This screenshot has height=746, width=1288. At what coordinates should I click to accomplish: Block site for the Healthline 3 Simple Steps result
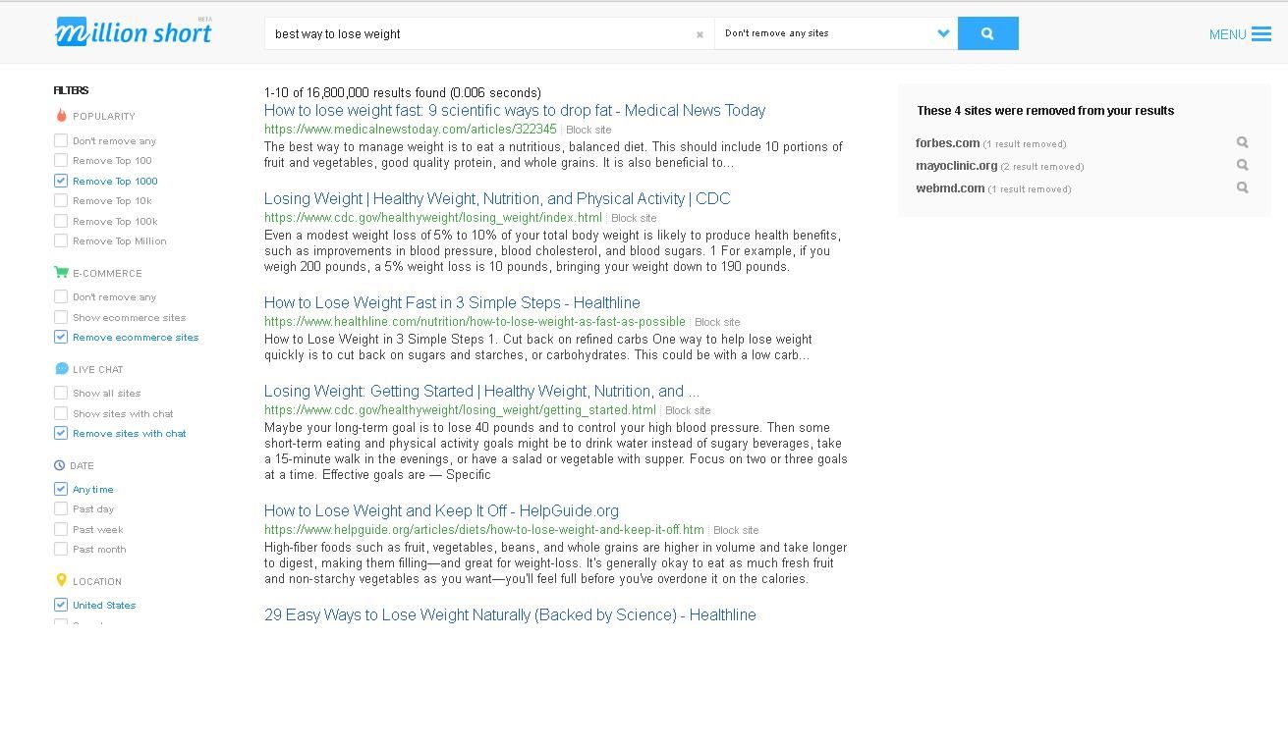pos(717,322)
